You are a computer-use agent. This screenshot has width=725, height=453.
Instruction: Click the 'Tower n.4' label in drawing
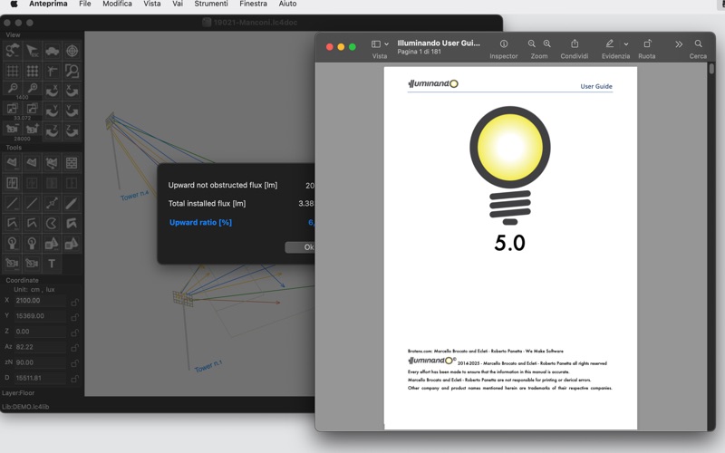tap(134, 196)
